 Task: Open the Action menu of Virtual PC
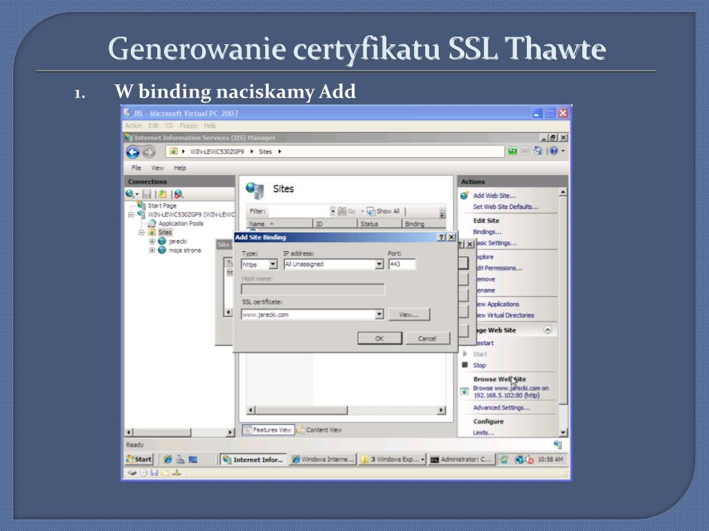click(134, 126)
